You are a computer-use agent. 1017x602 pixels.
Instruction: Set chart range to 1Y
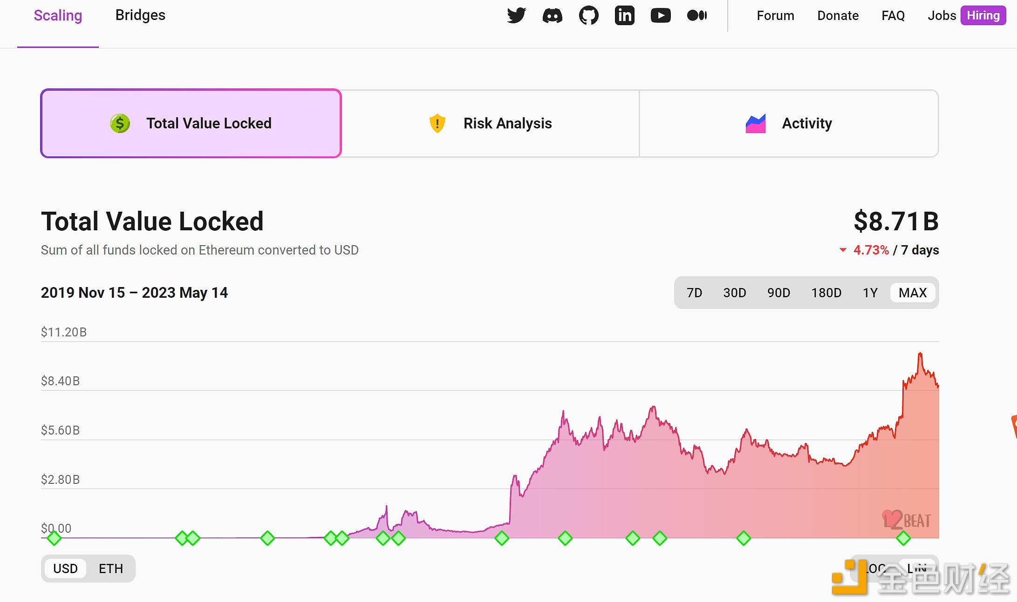870,293
